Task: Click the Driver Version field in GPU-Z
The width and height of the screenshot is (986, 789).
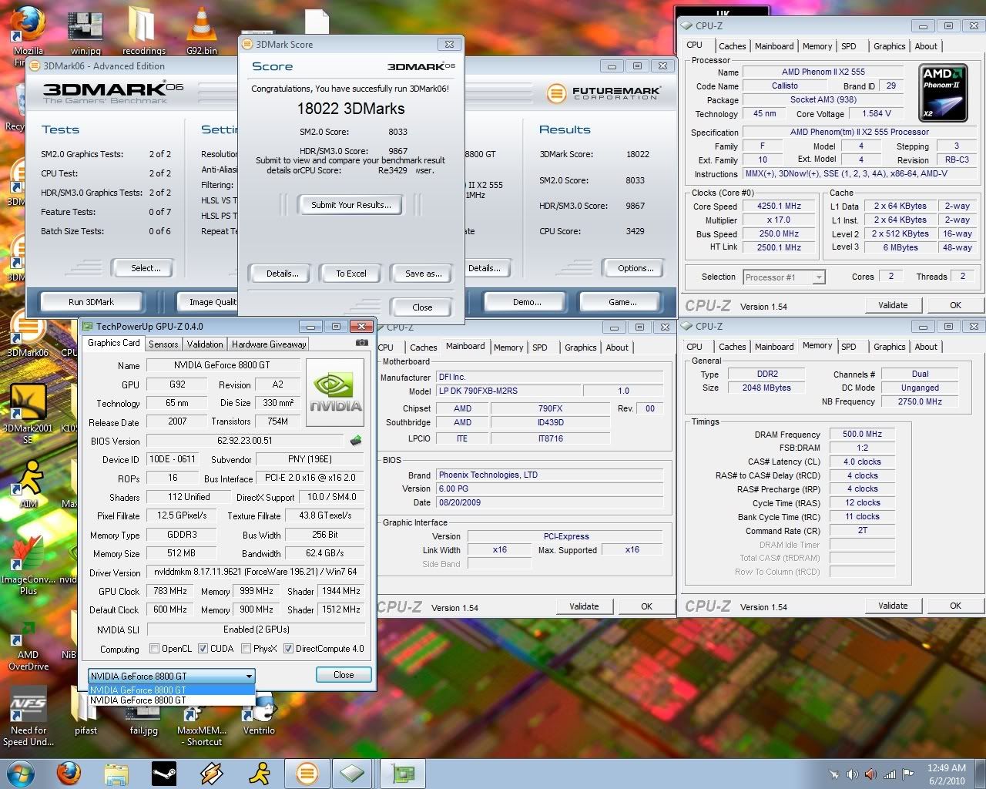Action: click(255, 572)
